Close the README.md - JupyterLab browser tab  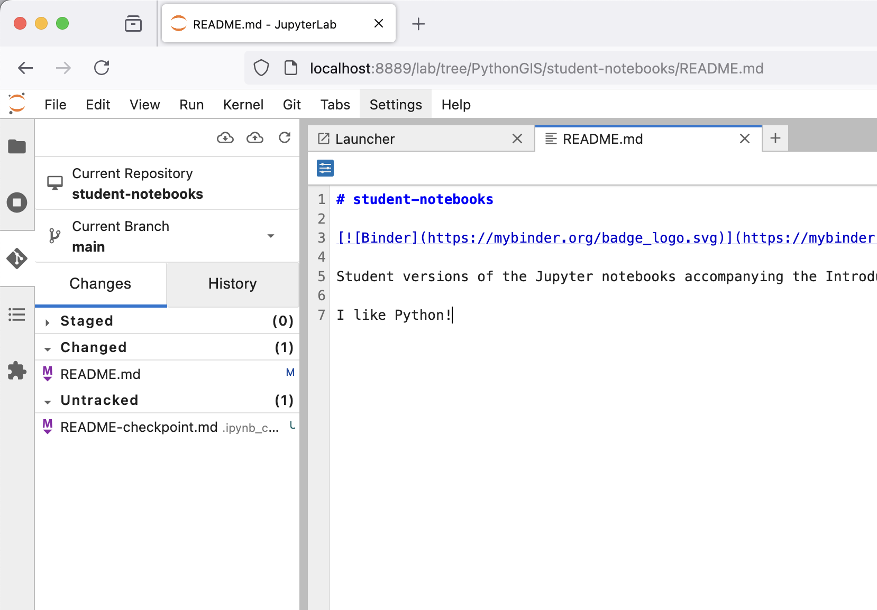tap(379, 23)
